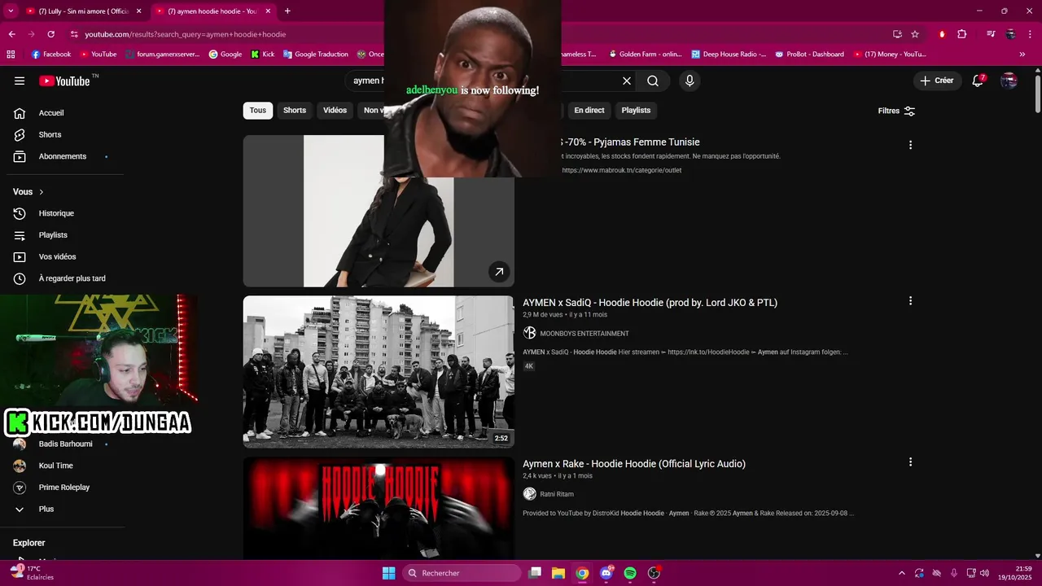Image resolution: width=1042 pixels, height=586 pixels.
Task: Select the Vidéos filter chip
Action: tap(335, 111)
